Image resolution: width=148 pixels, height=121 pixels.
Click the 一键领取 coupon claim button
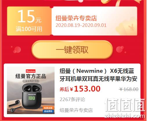pyautogui.click(x=72, y=50)
